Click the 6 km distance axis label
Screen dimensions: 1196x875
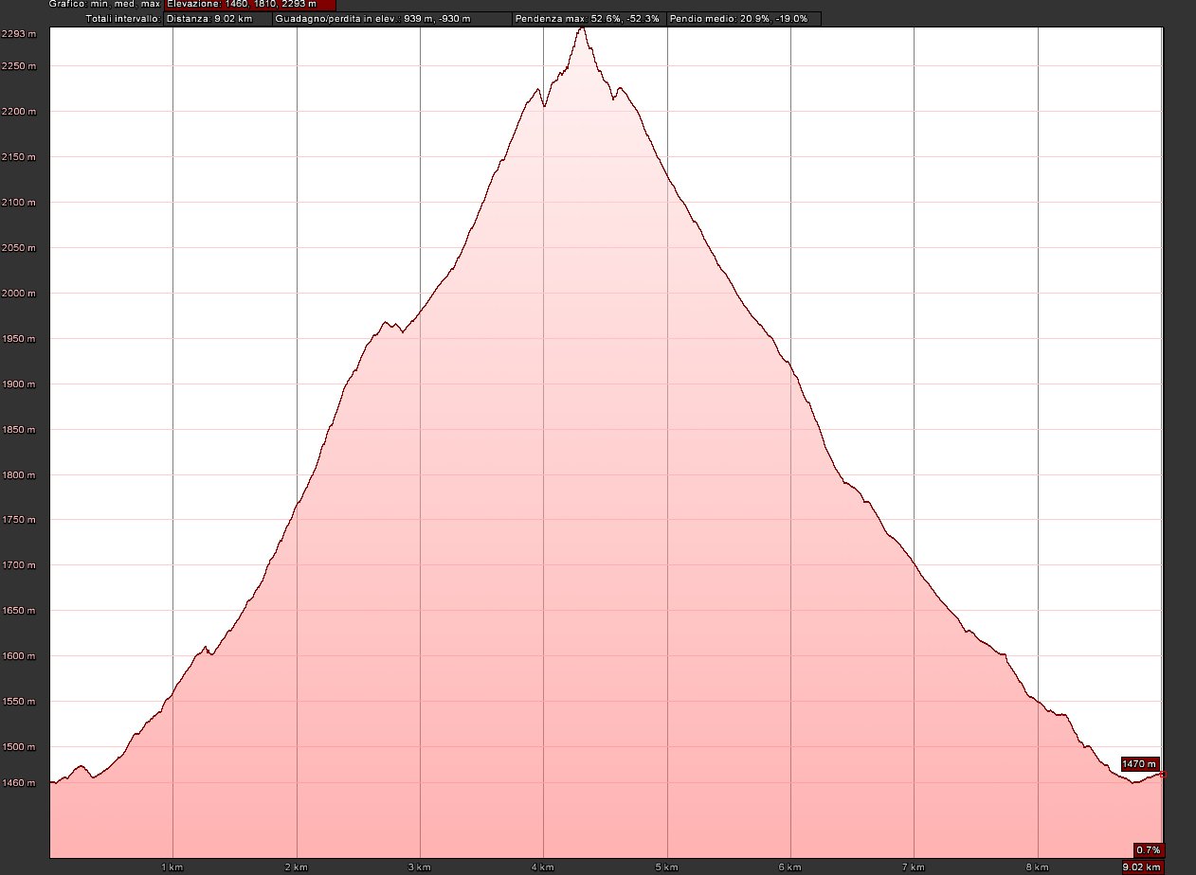click(x=789, y=866)
